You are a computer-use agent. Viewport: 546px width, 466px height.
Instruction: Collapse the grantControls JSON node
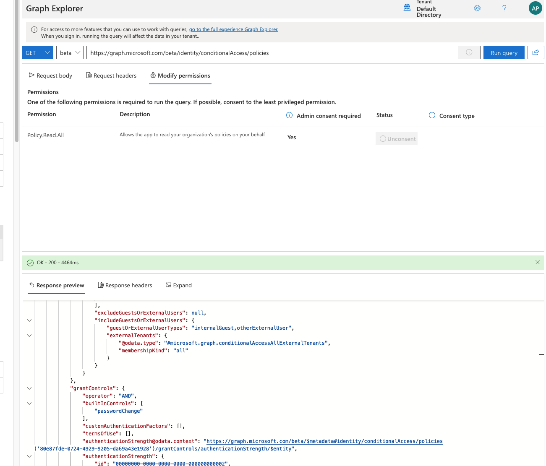click(29, 388)
